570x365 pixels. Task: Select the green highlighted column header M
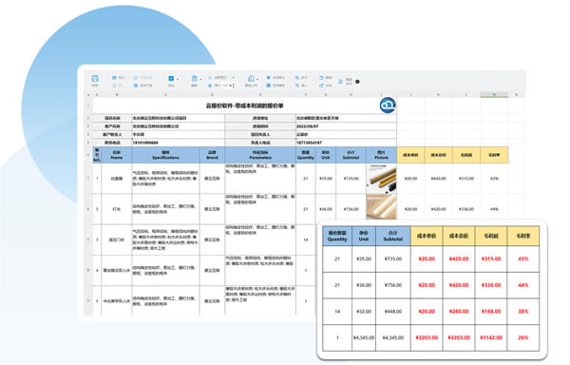(x=494, y=95)
